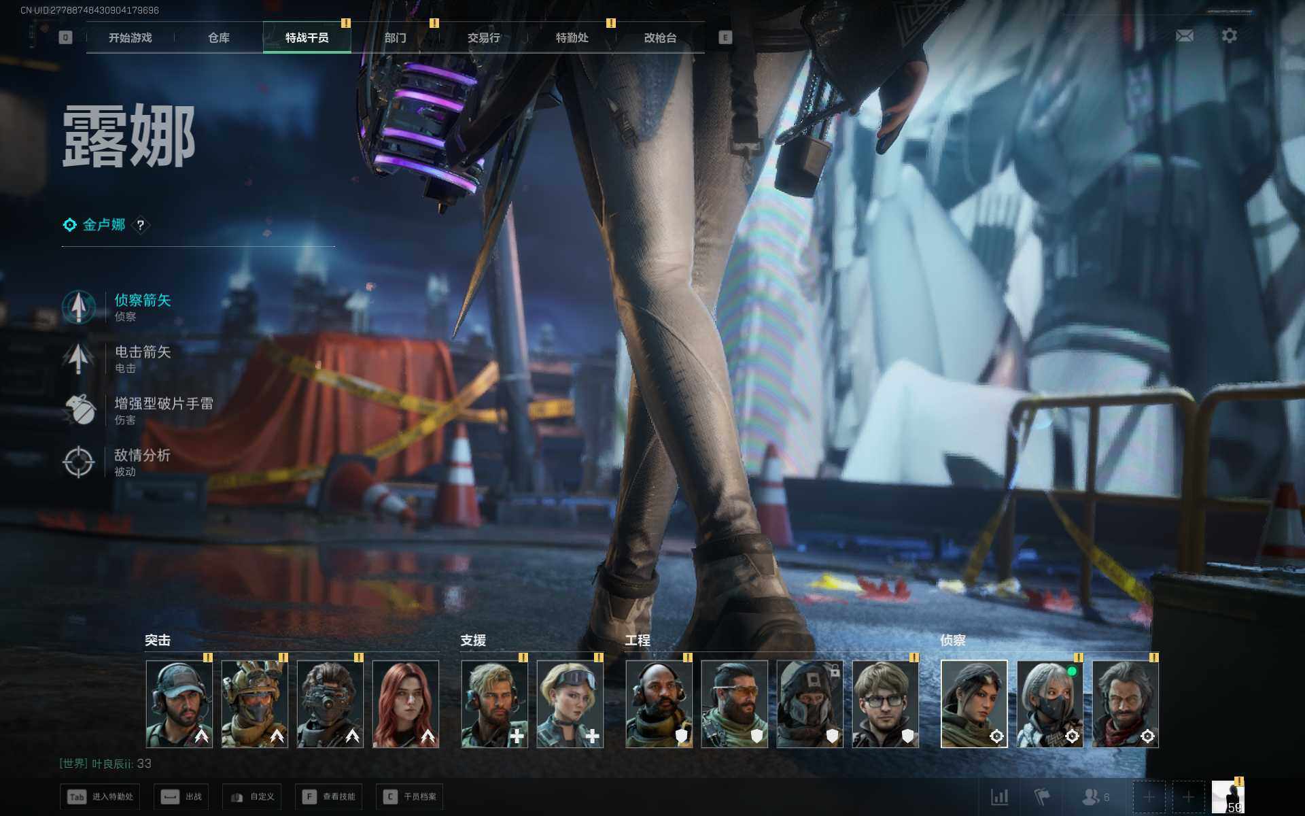
Task: Open the 干员档案 button
Action: coord(409,796)
